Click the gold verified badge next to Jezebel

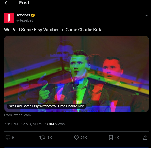(x=33, y=15)
